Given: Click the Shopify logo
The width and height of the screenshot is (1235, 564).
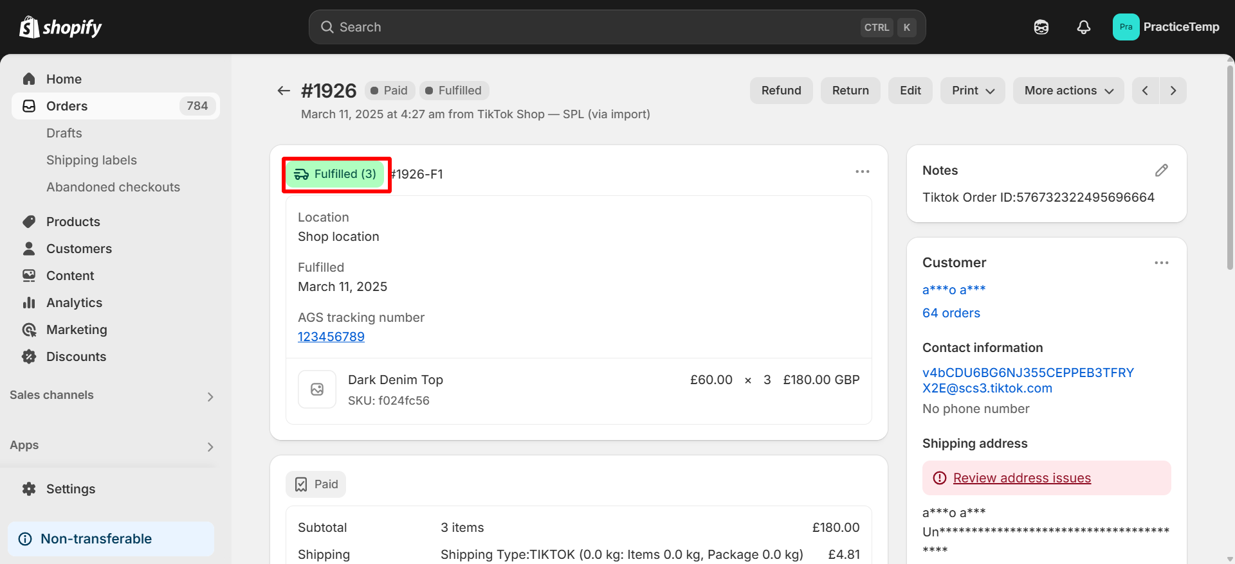Looking at the screenshot, I should tap(60, 27).
